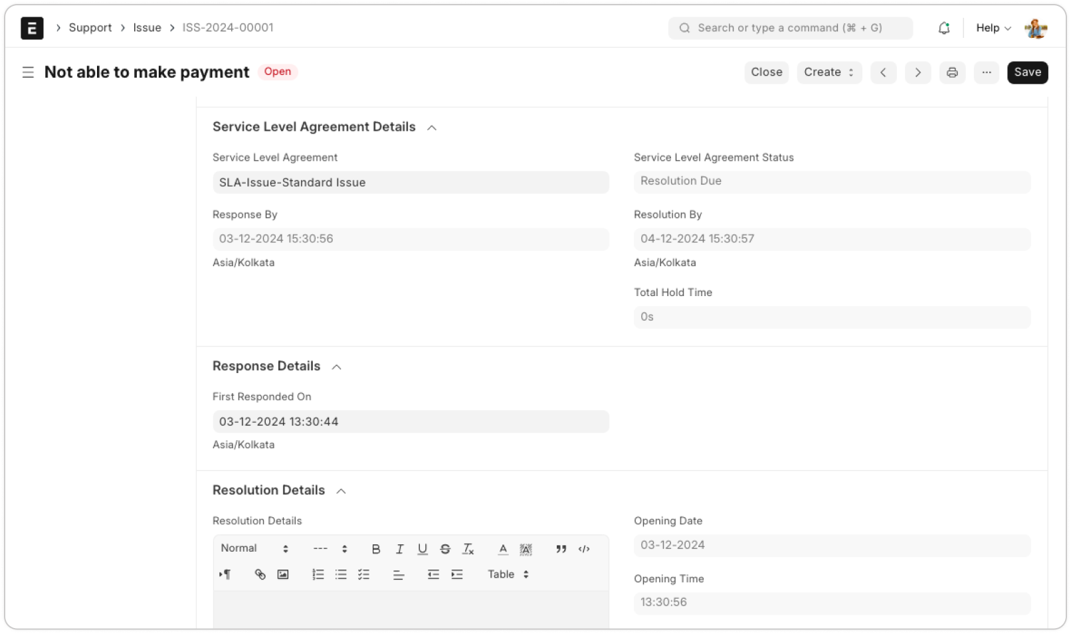Insert an image into Resolution Details
This screenshot has height=634, width=1071.
[283, 574]
